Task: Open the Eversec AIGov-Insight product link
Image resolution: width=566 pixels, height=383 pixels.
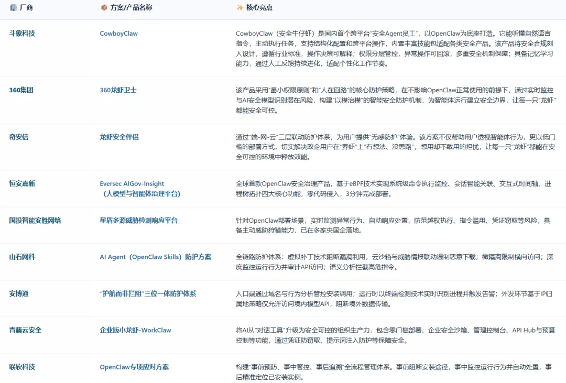Action: point(132,183)
